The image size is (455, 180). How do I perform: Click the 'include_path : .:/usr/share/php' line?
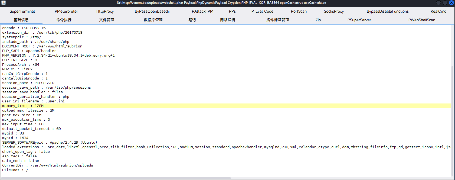[36, 42]
